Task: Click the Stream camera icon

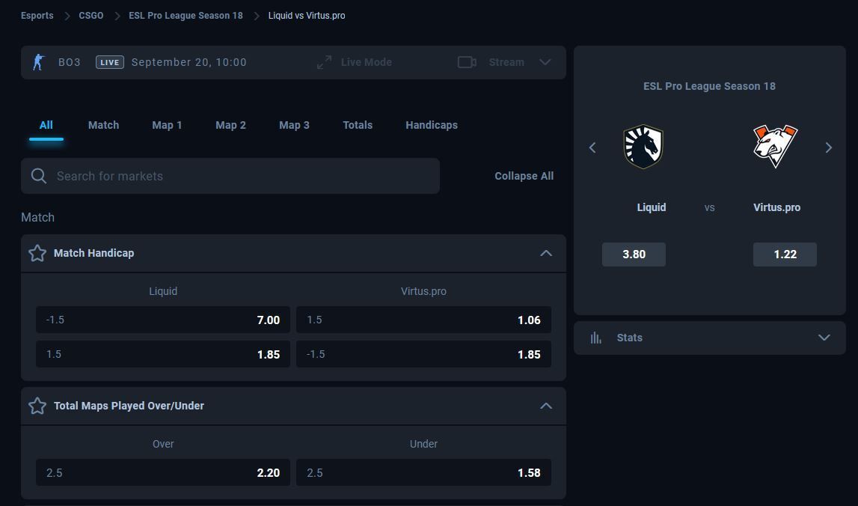Action: pos(467,62)
